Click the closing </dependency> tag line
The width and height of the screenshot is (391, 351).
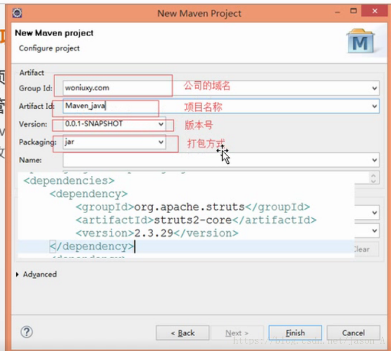click(92, 247)
